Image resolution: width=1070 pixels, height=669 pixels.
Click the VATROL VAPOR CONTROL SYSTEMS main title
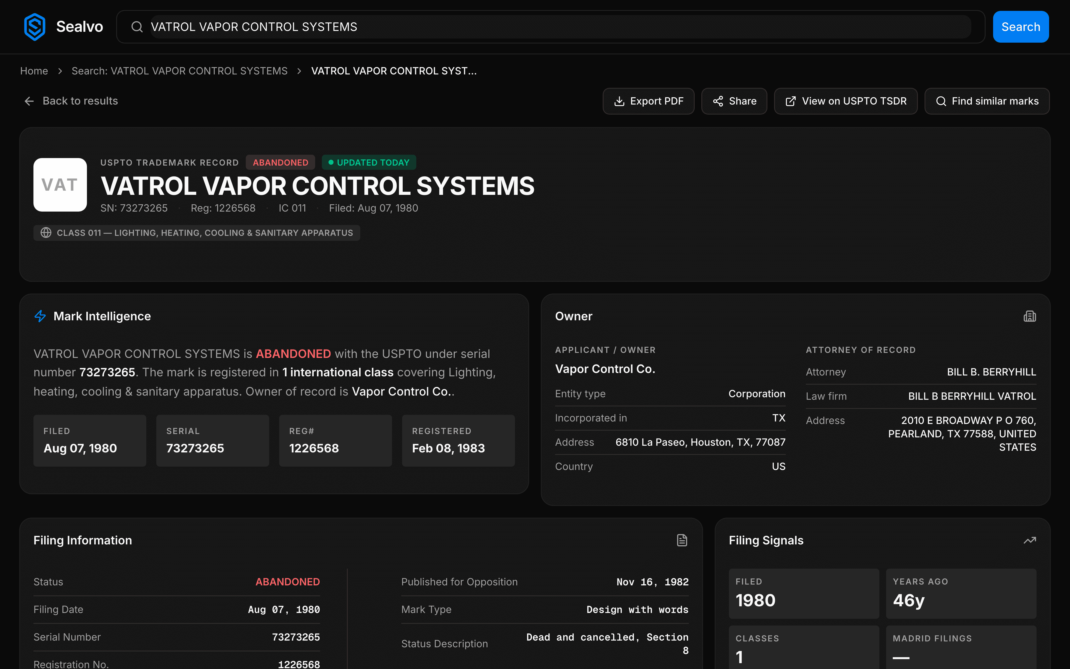[317, 186]
